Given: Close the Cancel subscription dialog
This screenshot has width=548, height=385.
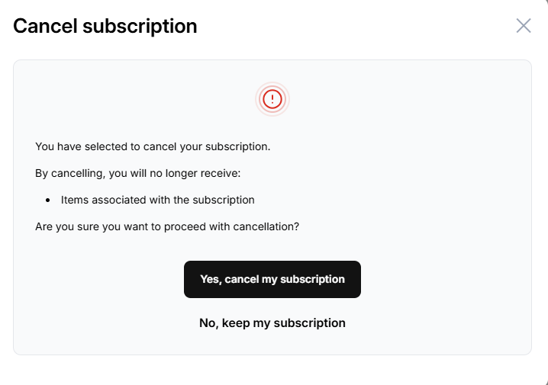Looking at the screenshot, I should point(523,26).
